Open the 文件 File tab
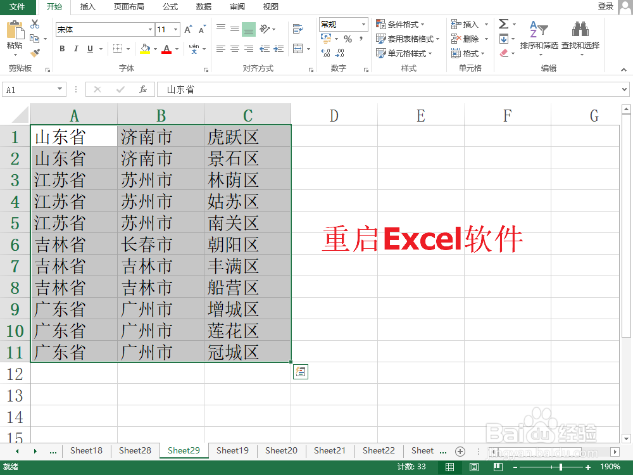633x475 pixels. tap(17, 7)
